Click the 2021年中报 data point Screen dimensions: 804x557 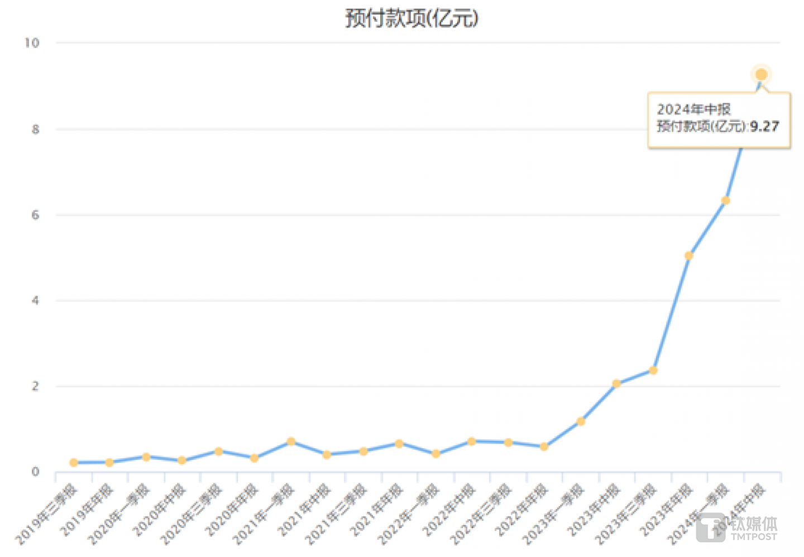coord(327,455)
